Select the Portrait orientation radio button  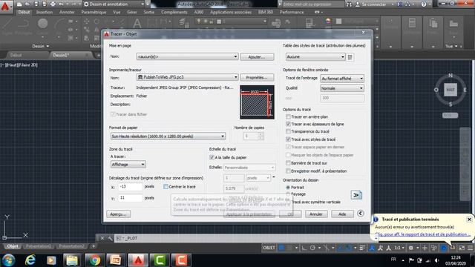(288, 188)
